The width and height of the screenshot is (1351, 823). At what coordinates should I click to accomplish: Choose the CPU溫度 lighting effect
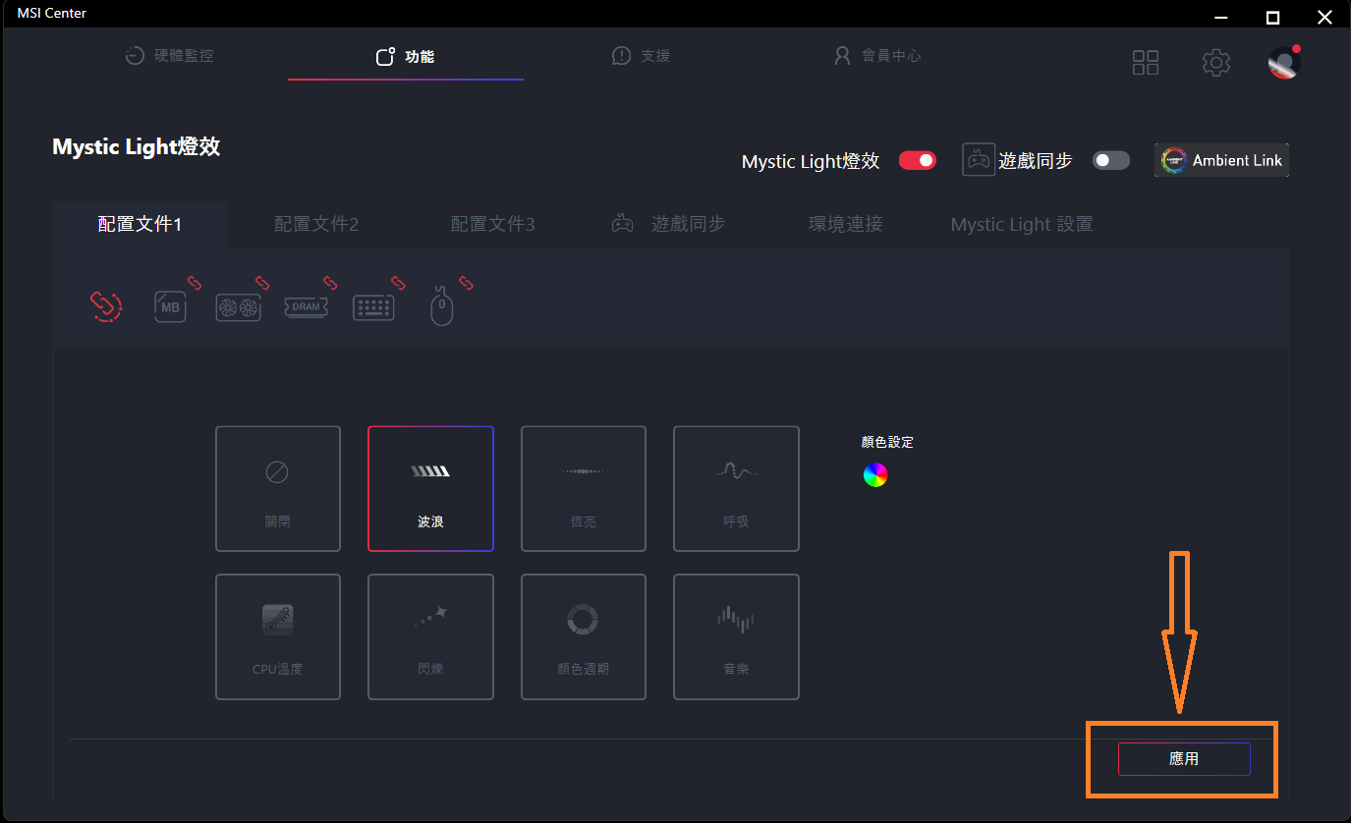pos(278,637)
